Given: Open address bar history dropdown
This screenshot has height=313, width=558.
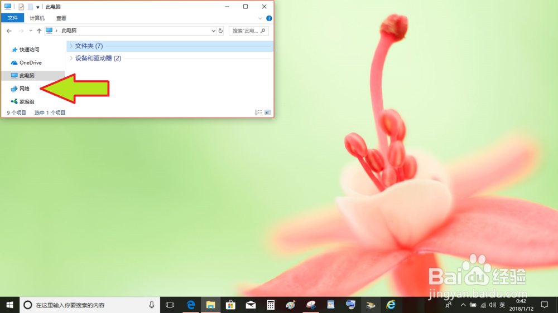Looking at the screenshot, I should [x=213, y=31].
